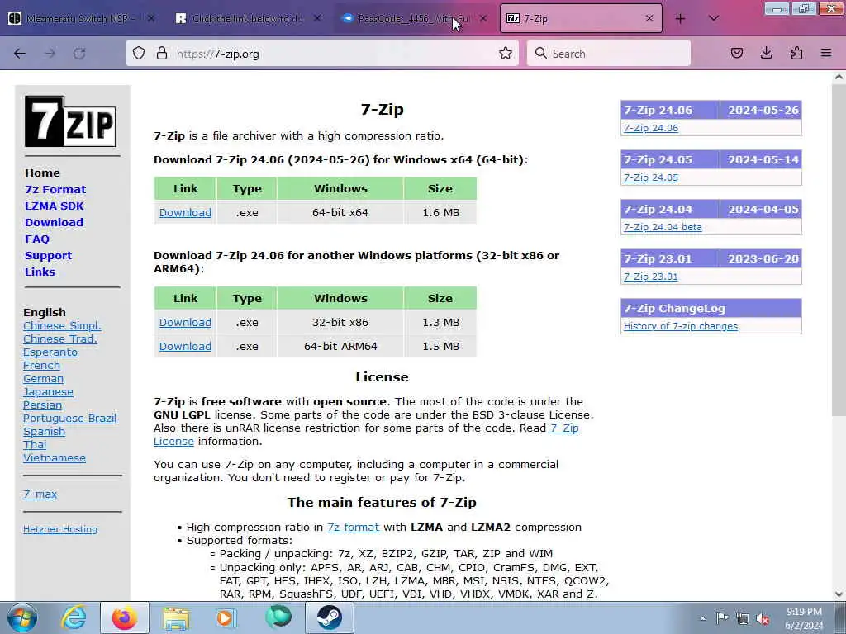The height and width of the screenshot is (634, 846).
Task: Download the 64-bit x64 .exe
Action: (185, 212)
